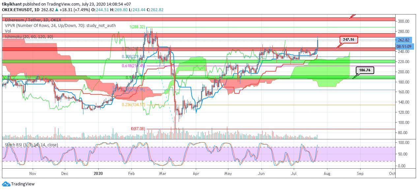This screenshot has height=190, width=418.
Task: Click the red resistance zone near 300
Action: point(198,19)
